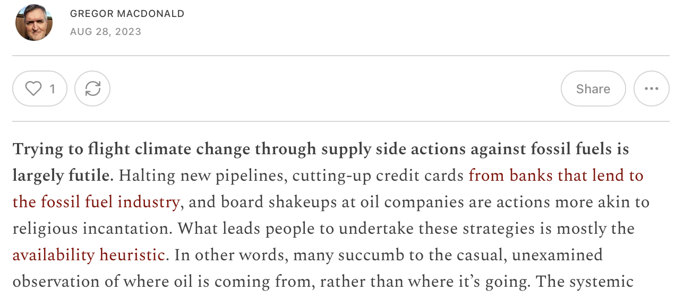The height and width of the screenshot is (300, 684).
Task: Follow the "the fossil fuel industry" link text
Action: coord(96,202)
